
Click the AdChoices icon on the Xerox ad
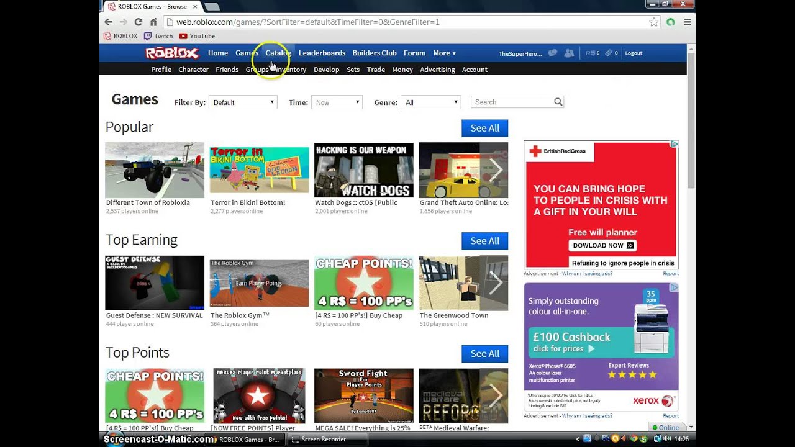coord(675,287)
